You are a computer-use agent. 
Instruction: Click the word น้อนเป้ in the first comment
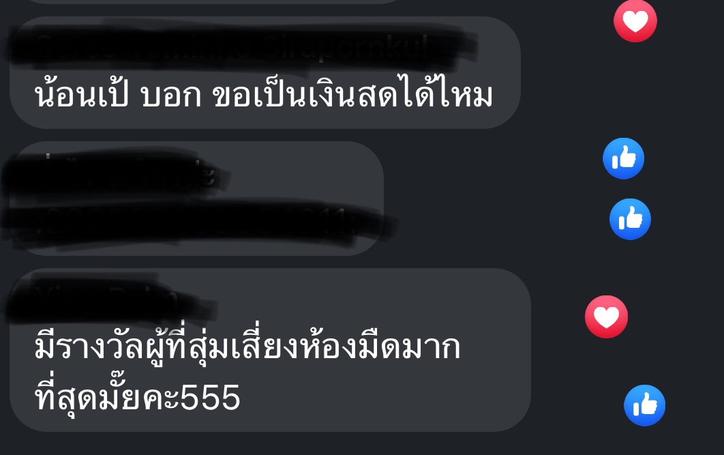coord(82,96)
